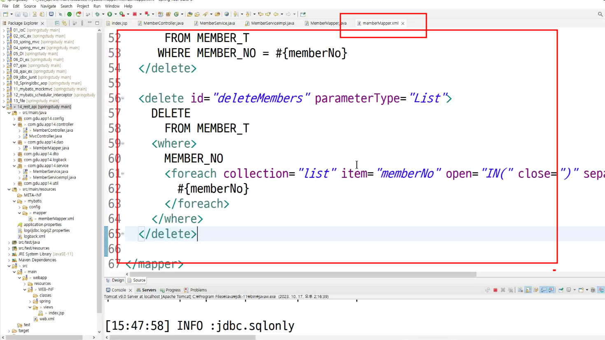605x340 pixels.
Task: Open the New file dropdown arrow
Action: tap(11, 14)
